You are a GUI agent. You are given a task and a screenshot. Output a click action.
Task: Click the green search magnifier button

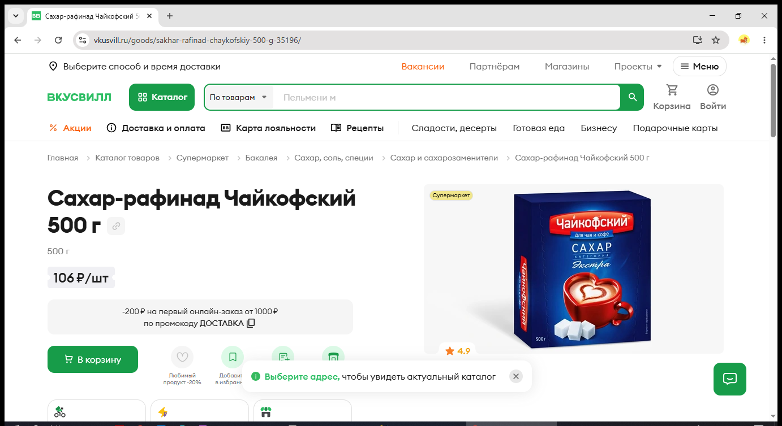(633, 97)
